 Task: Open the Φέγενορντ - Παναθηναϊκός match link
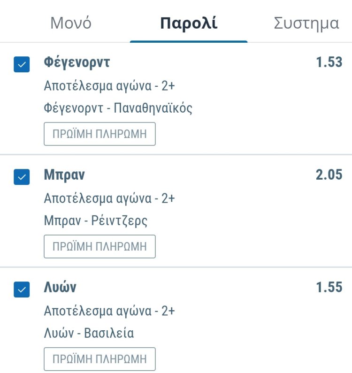click(118, 108)
